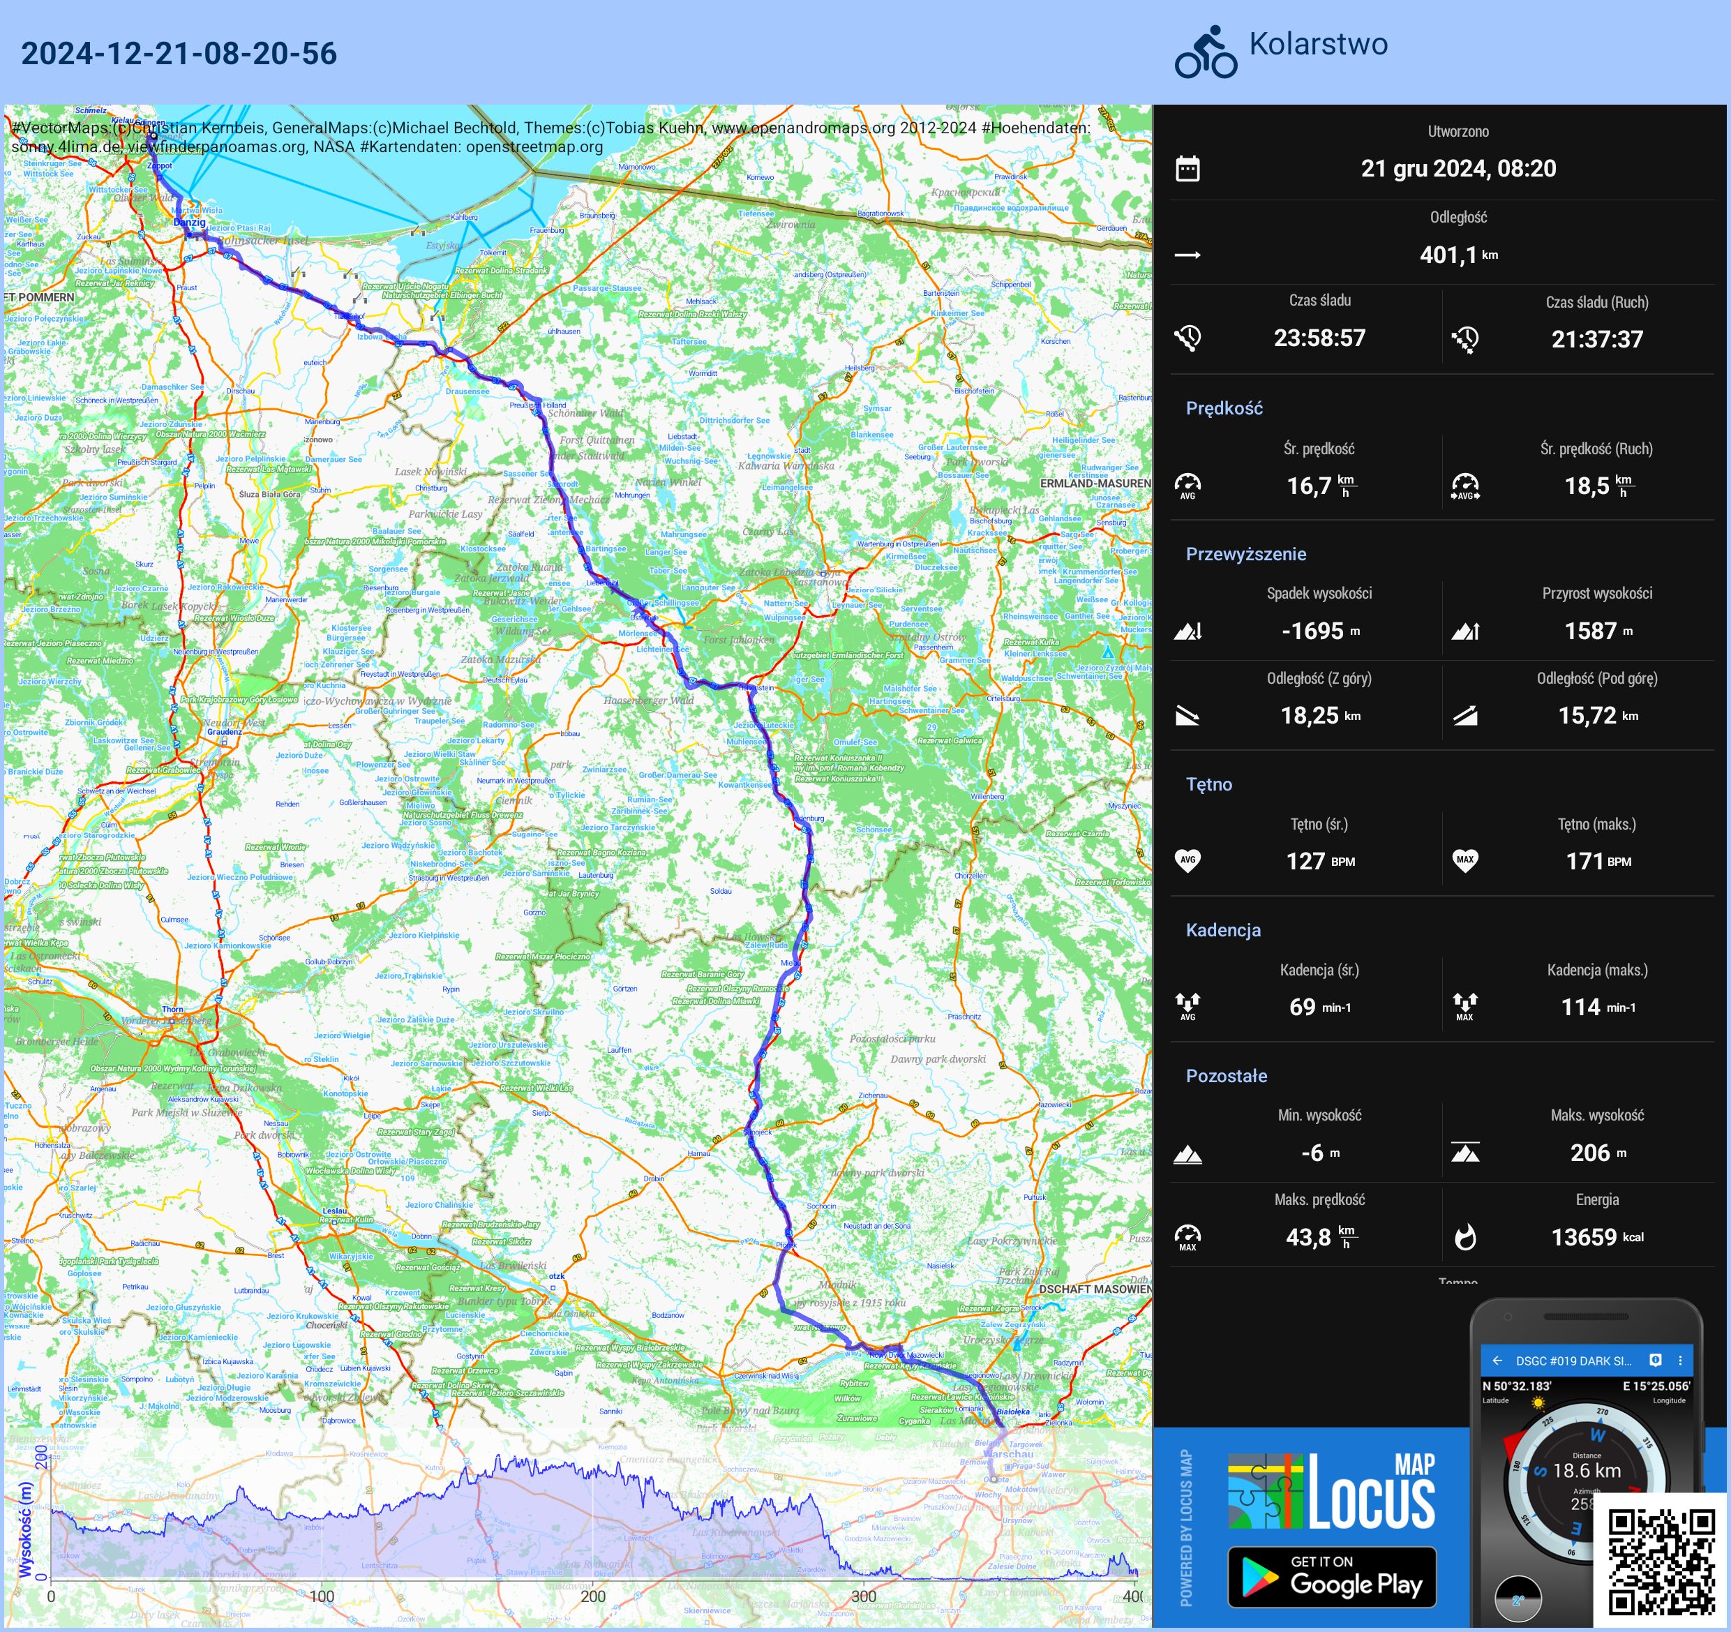
Task: Click the max speed gauge icon
Action: coord(1187,1238)
